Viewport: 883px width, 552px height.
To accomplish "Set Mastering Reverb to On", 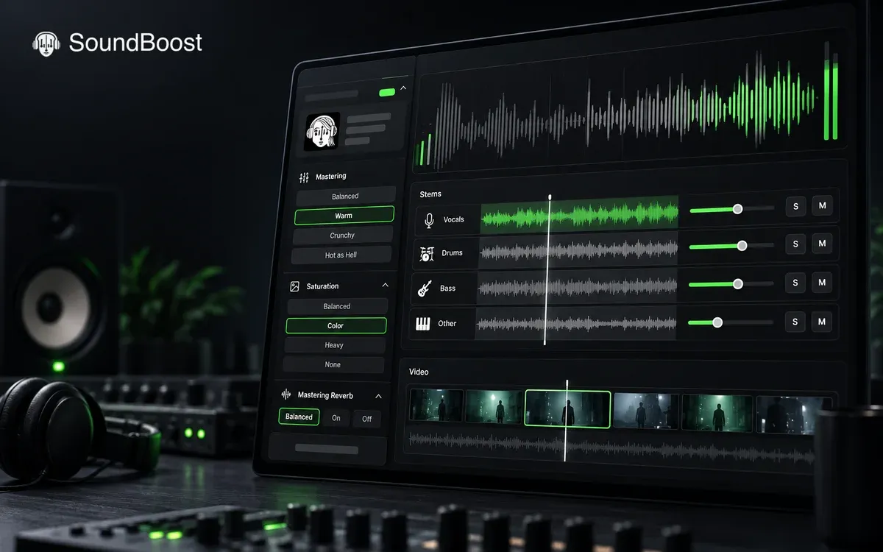I will pyautogui.click(x=336, y=418).
